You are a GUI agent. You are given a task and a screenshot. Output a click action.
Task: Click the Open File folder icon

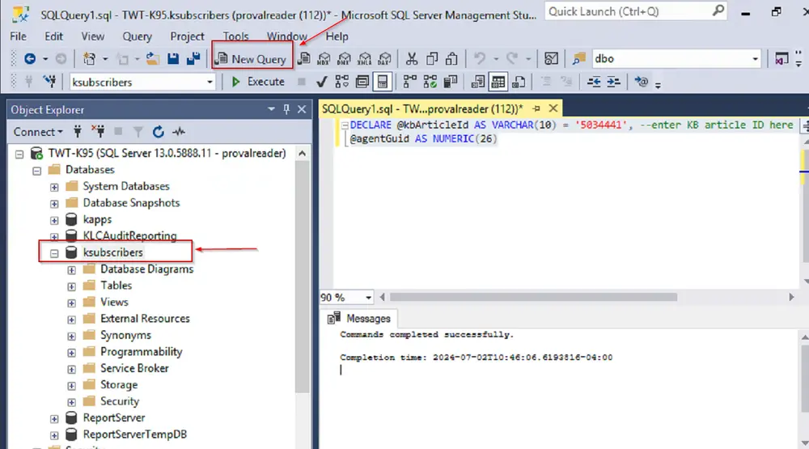(x=152, y=59)
